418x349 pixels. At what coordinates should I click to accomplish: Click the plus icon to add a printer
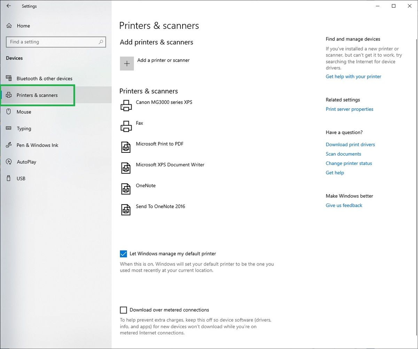127,63
